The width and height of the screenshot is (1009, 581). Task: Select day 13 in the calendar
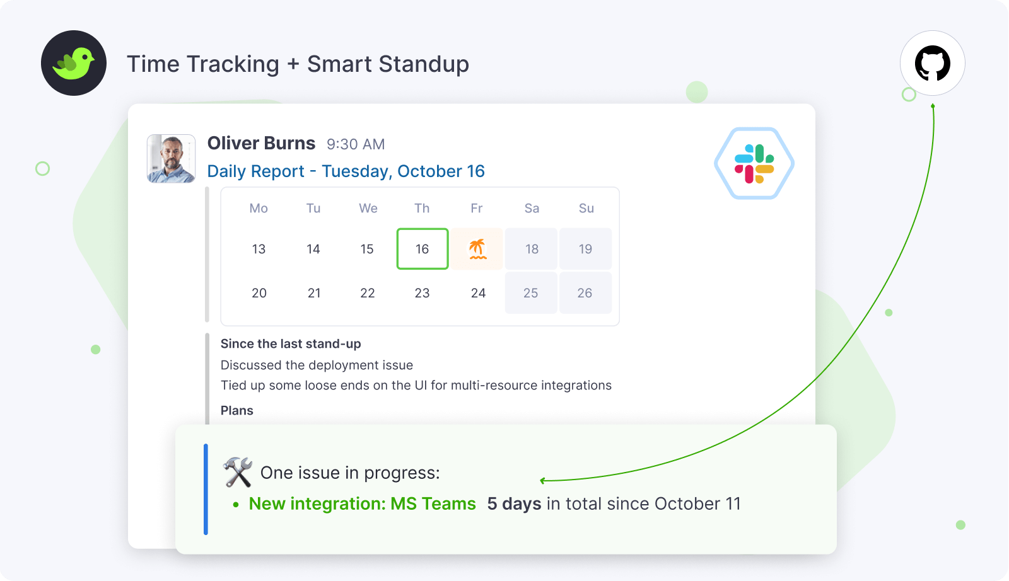pyautogui.click(x=259, y=249)
